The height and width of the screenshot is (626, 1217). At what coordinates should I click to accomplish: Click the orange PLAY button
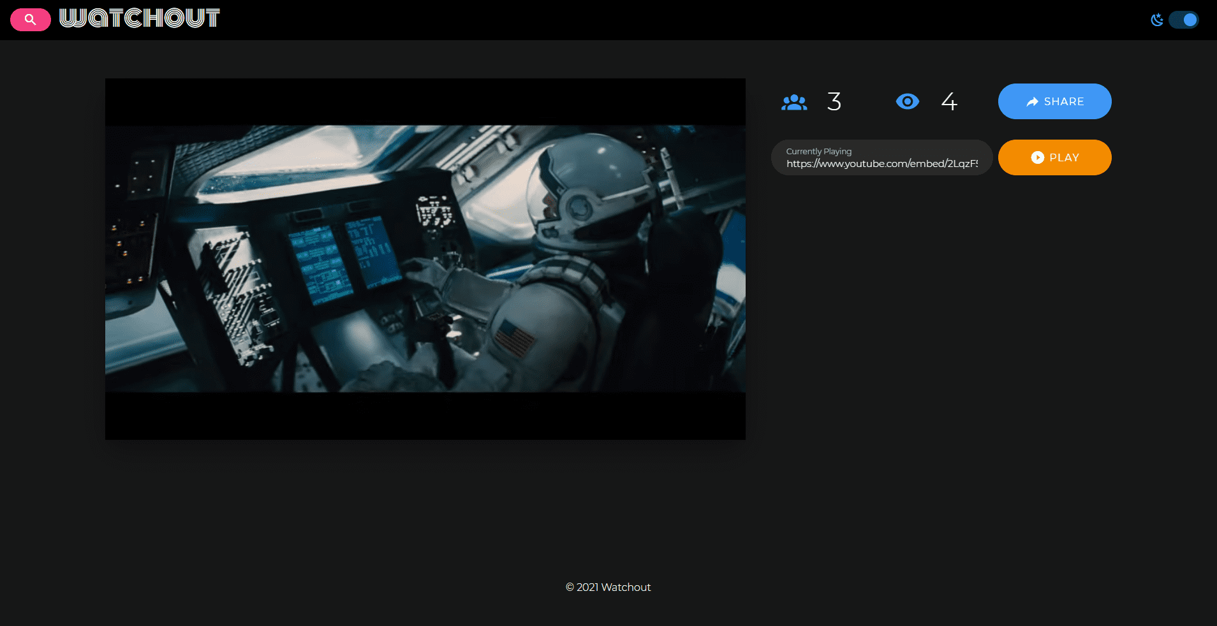[x=1054, y=157]
